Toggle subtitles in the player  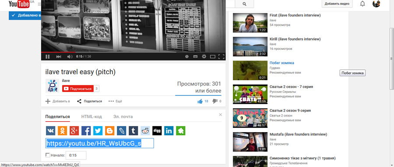coord(195,57)
